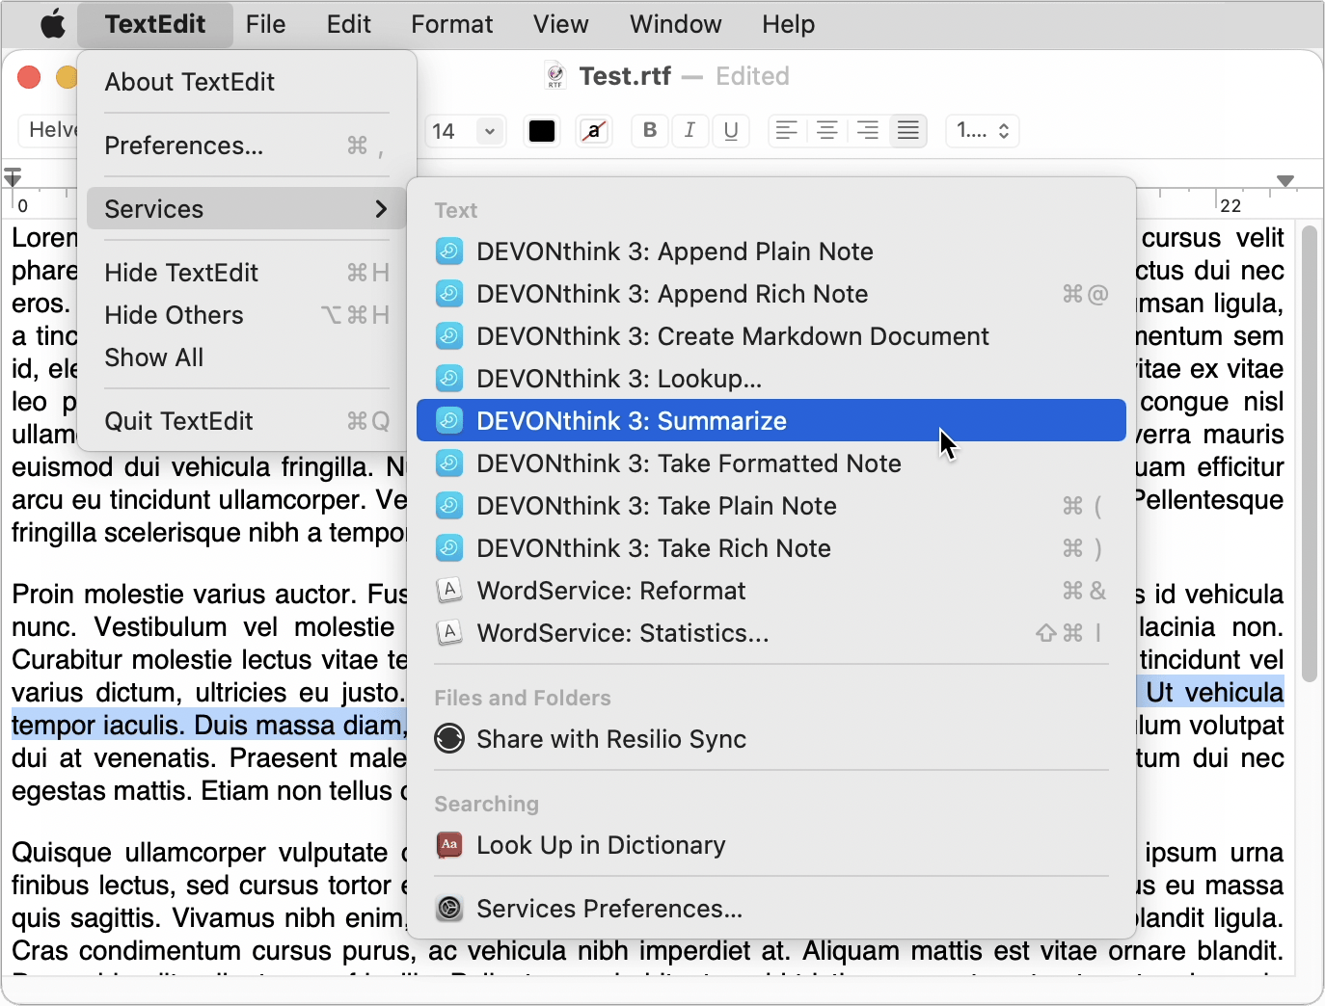Click the Create Markdown Document icon
The height and width of the screenshot is (1006, 1325).
tap(449, 336)
